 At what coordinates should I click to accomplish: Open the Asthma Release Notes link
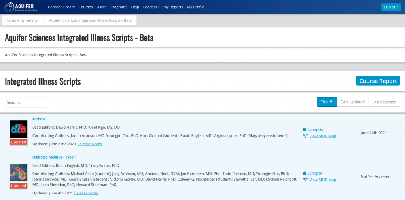click(89, 144)
